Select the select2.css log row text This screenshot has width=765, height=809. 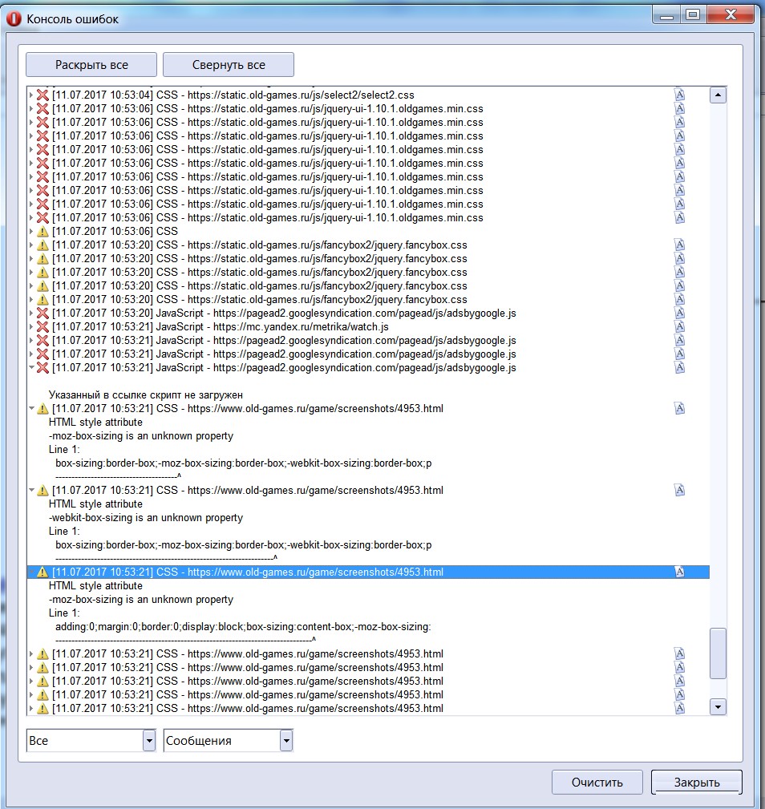(233, 95)
